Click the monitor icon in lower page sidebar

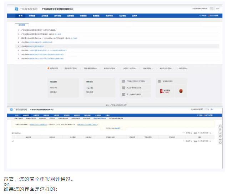(220, 133)
